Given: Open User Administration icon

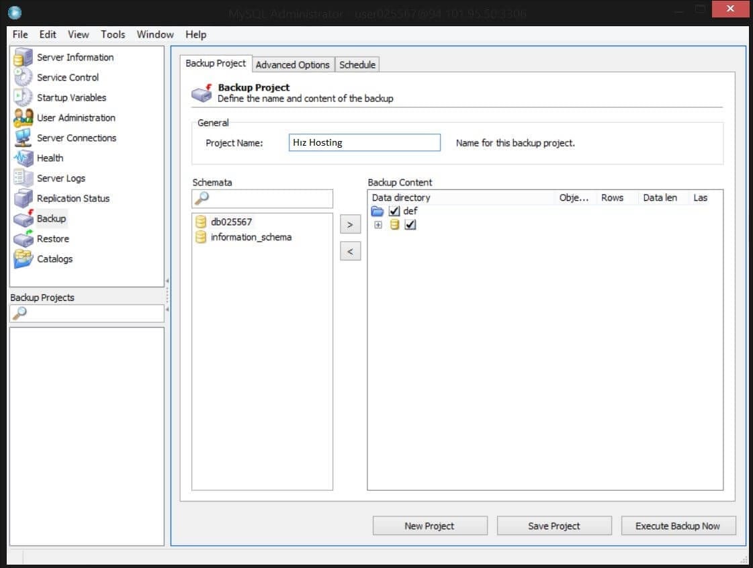Looking at the screenshot, I should (x=23, y=117).
